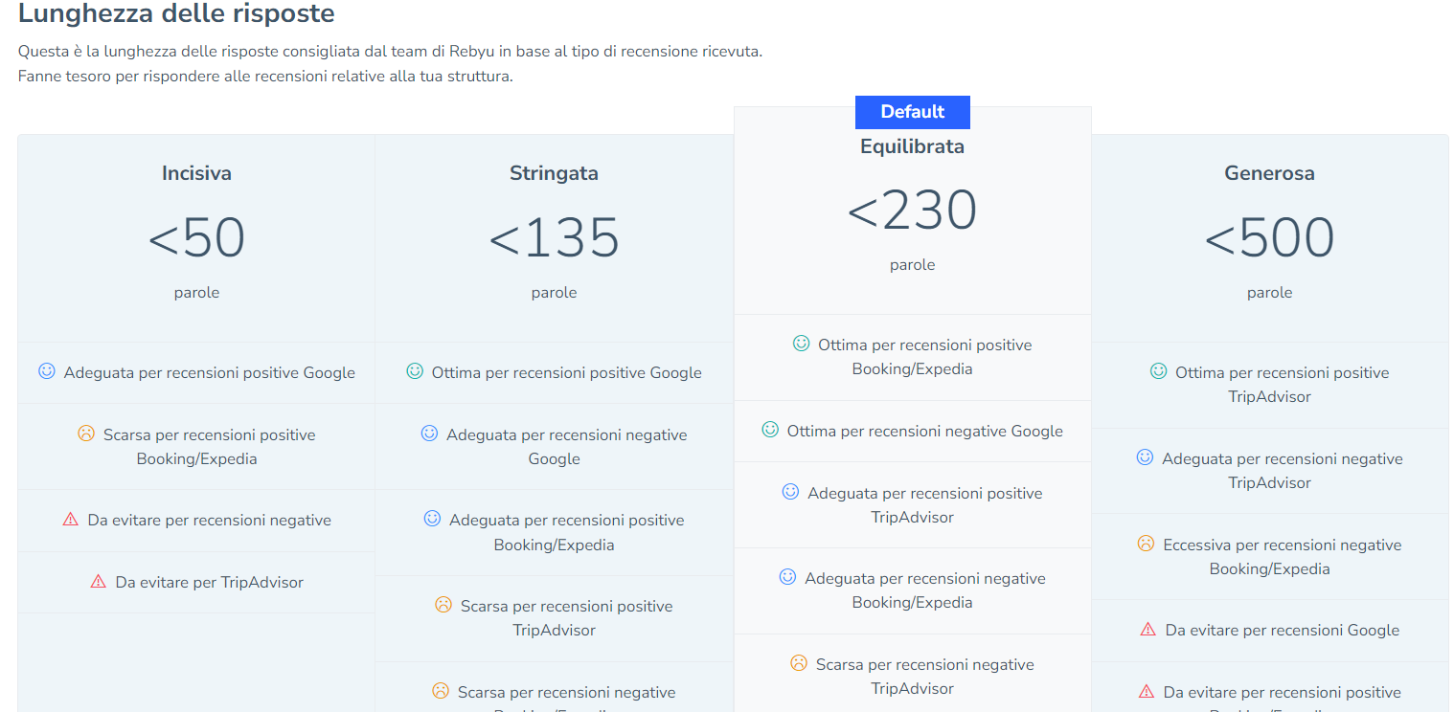
Task: Click warning triangle beside 'Da evitare per TripAdvisor'
Action: 99,581
